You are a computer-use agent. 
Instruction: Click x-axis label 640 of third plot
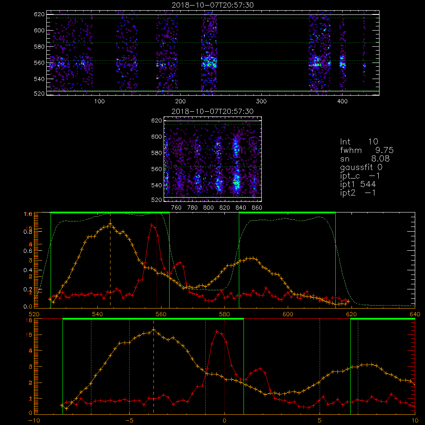[415, 314]
